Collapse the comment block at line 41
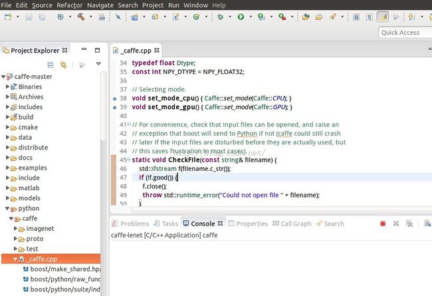This screenshot has width=432, height=296. (128, 124)
